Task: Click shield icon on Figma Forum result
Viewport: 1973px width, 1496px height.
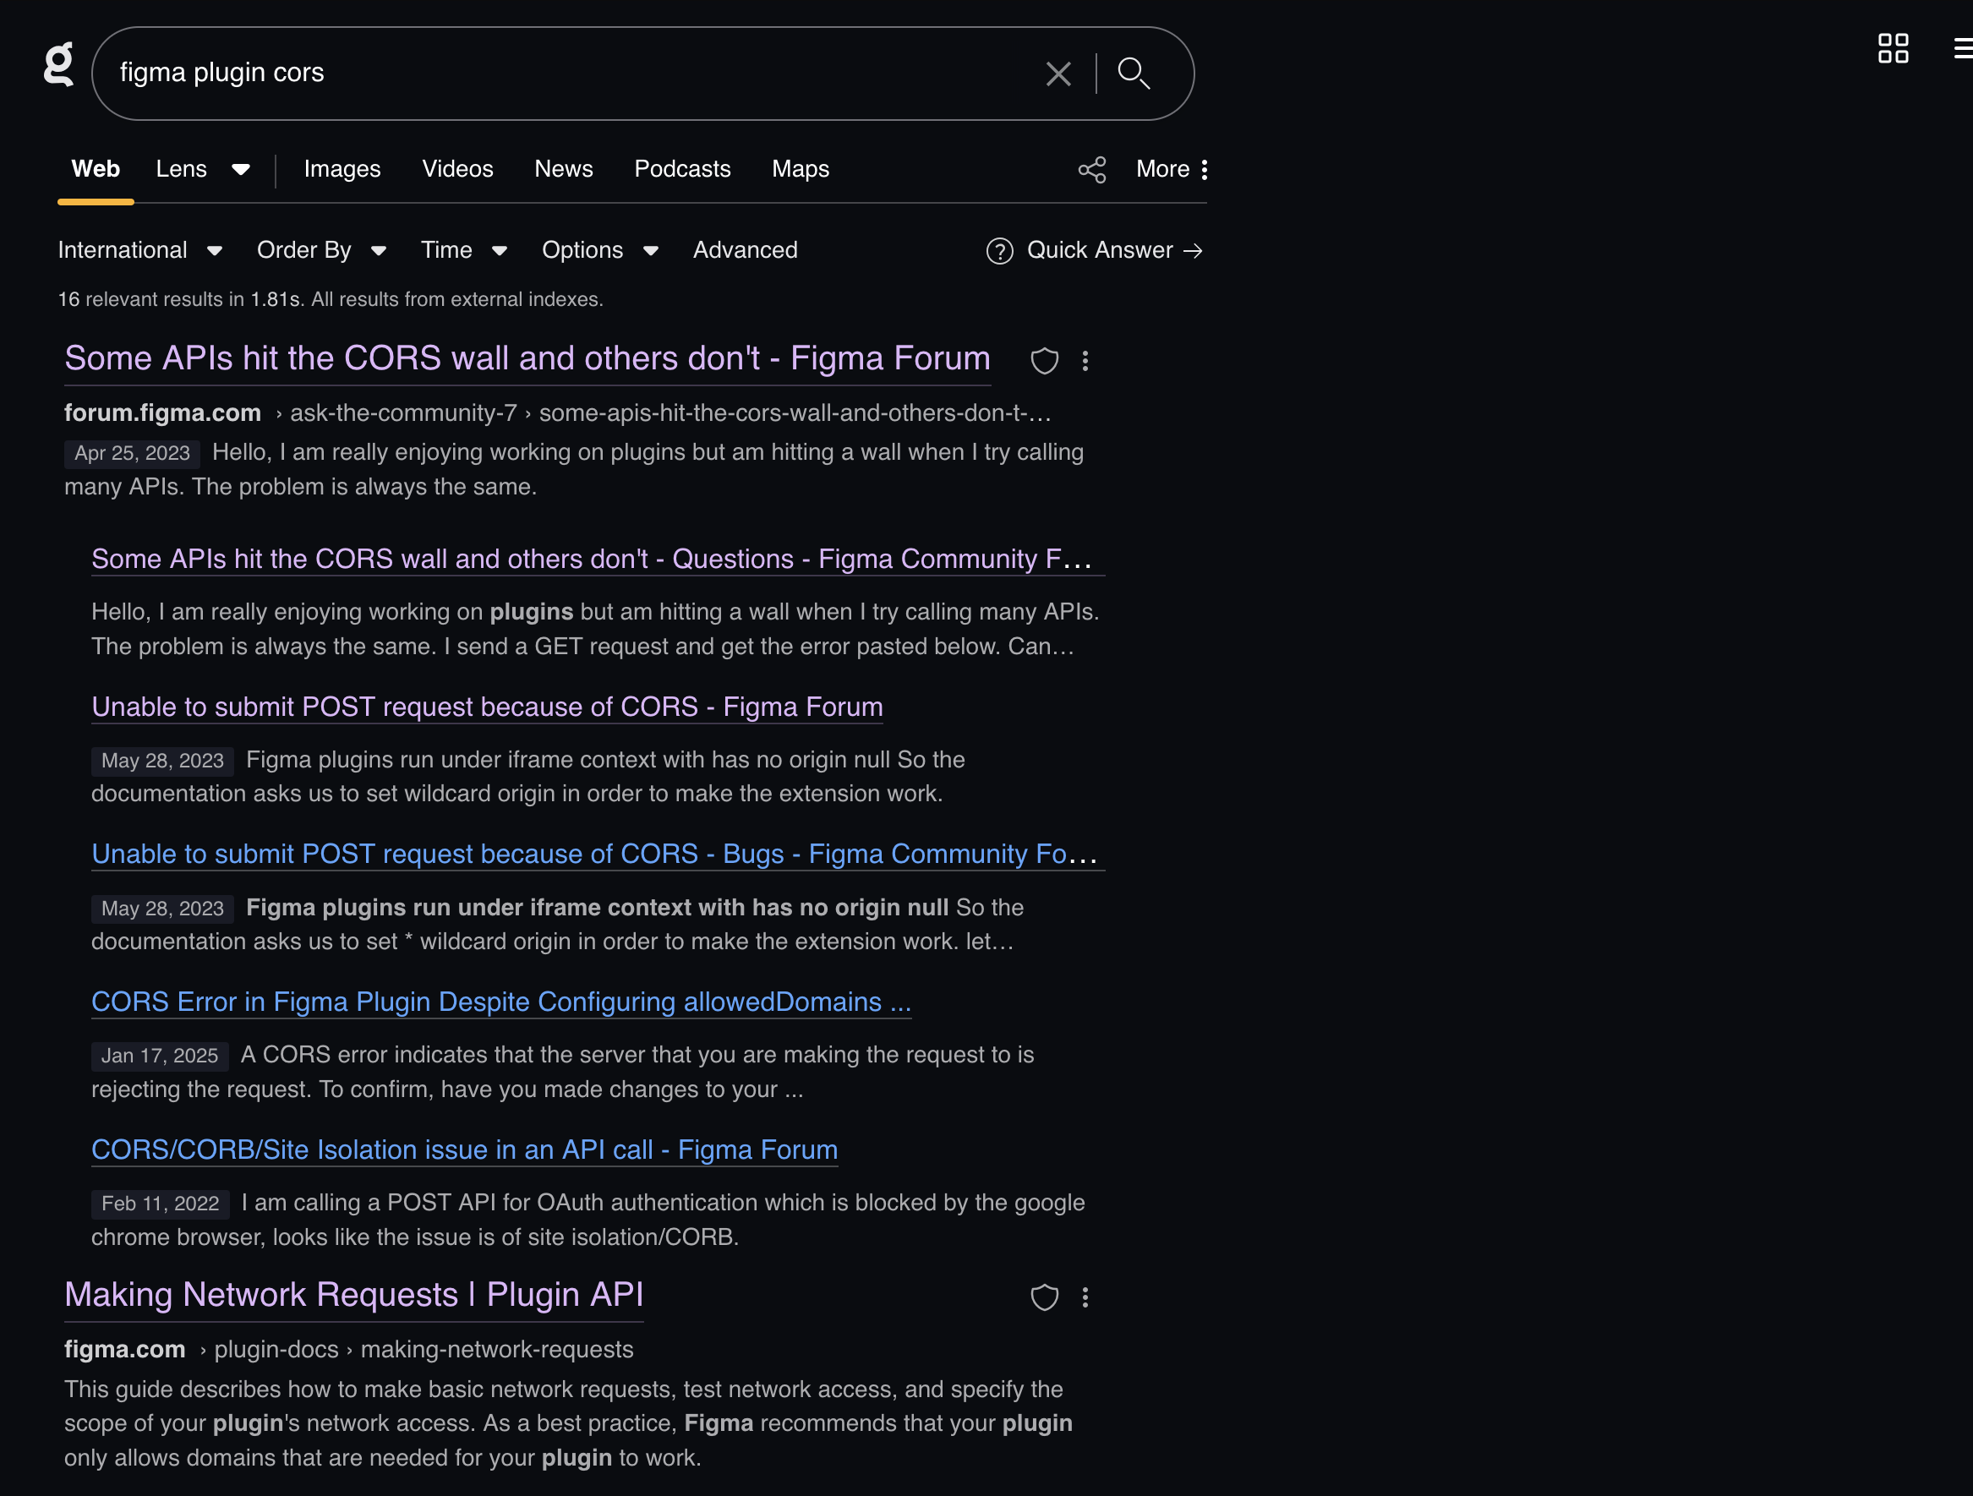Action: (x=1045, y=361)
